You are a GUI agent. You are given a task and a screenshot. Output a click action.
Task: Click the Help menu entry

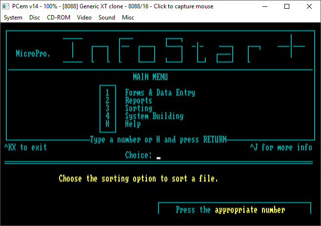pyautogui.click(x=133, y=124)
